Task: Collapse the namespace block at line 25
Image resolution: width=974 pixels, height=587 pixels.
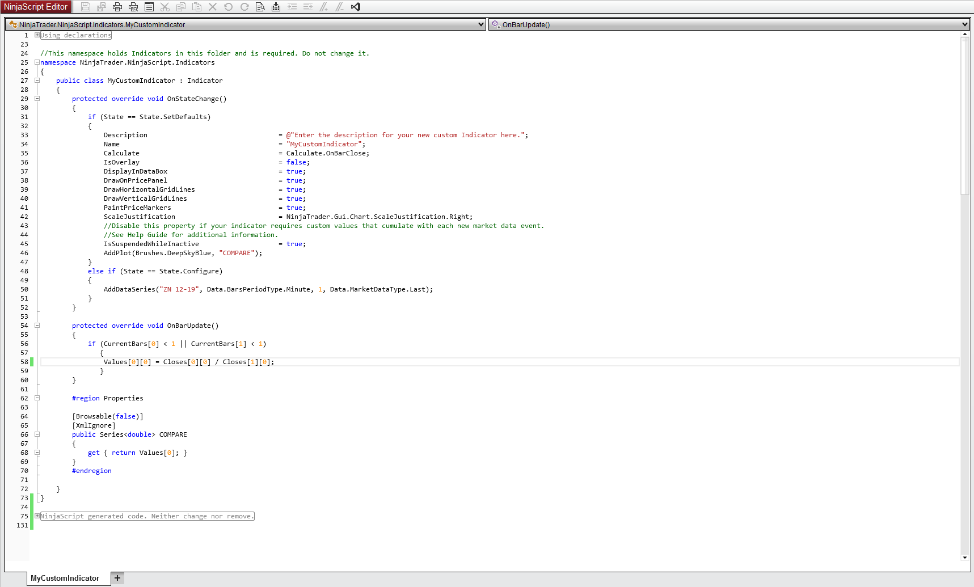Action: pos(37,62)
